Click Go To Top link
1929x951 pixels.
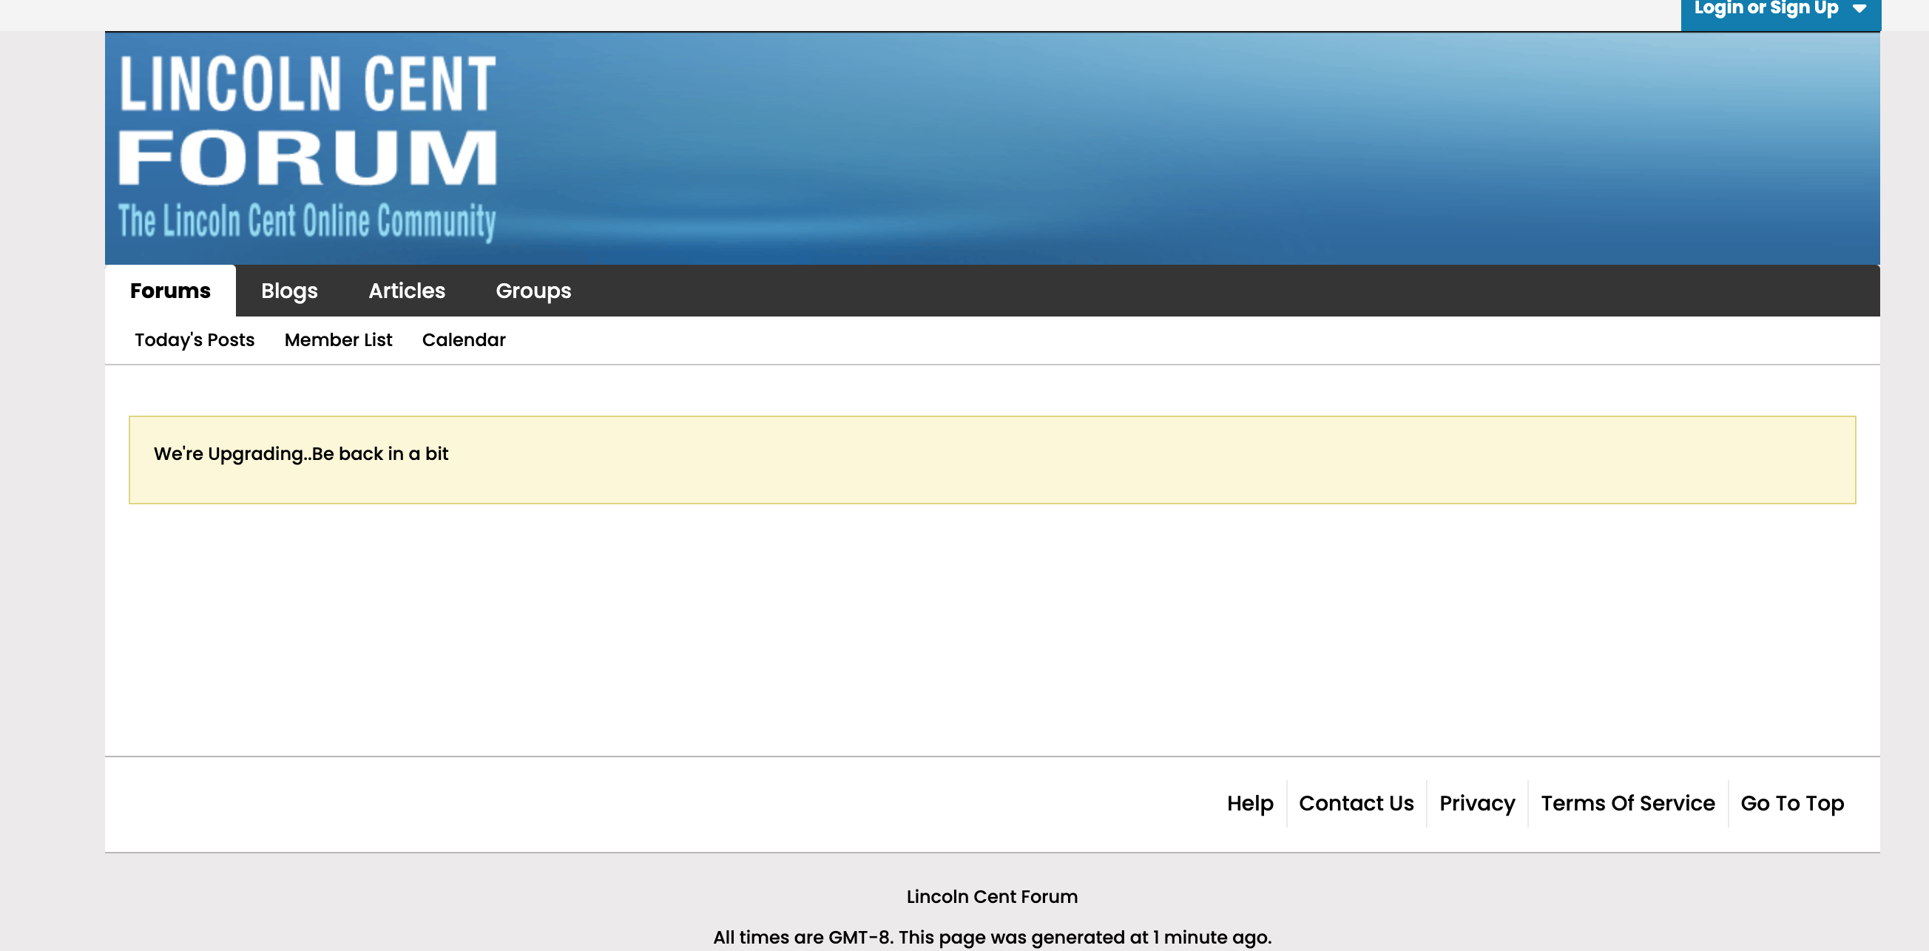click(1792, 804)
